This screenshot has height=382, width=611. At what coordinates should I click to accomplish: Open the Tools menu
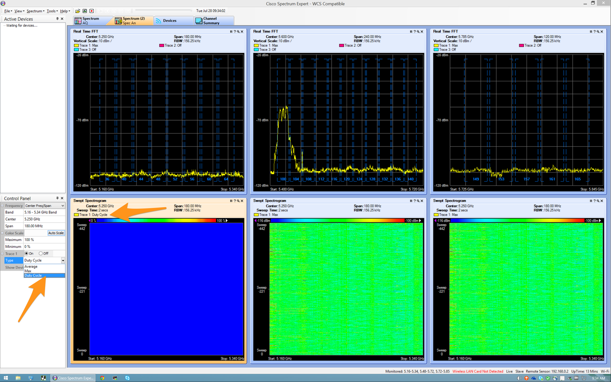click(x=52, y=11)
